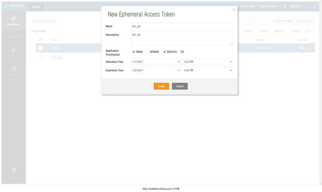This screenshot has width=322, height=192.
Task: Click the Create button in the token dialog
Action: (x=162, y=86)
